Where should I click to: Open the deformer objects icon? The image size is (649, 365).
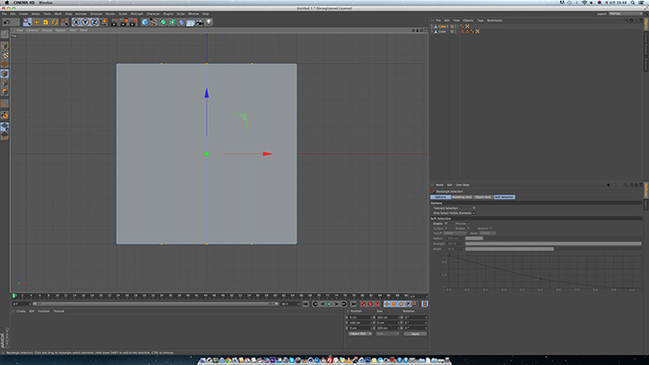pos(182,22)
